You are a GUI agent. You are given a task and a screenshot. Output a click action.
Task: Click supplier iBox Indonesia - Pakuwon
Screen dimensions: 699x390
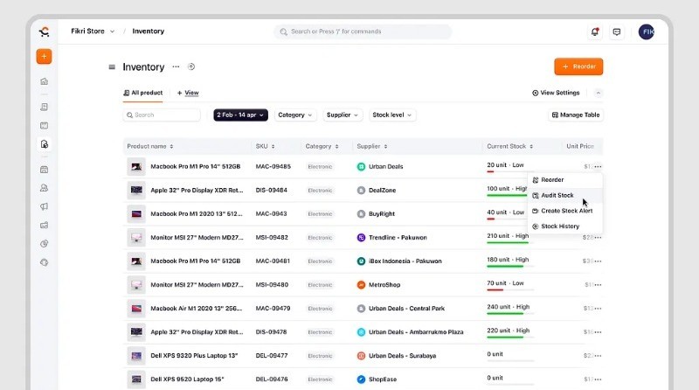[405, 261]
